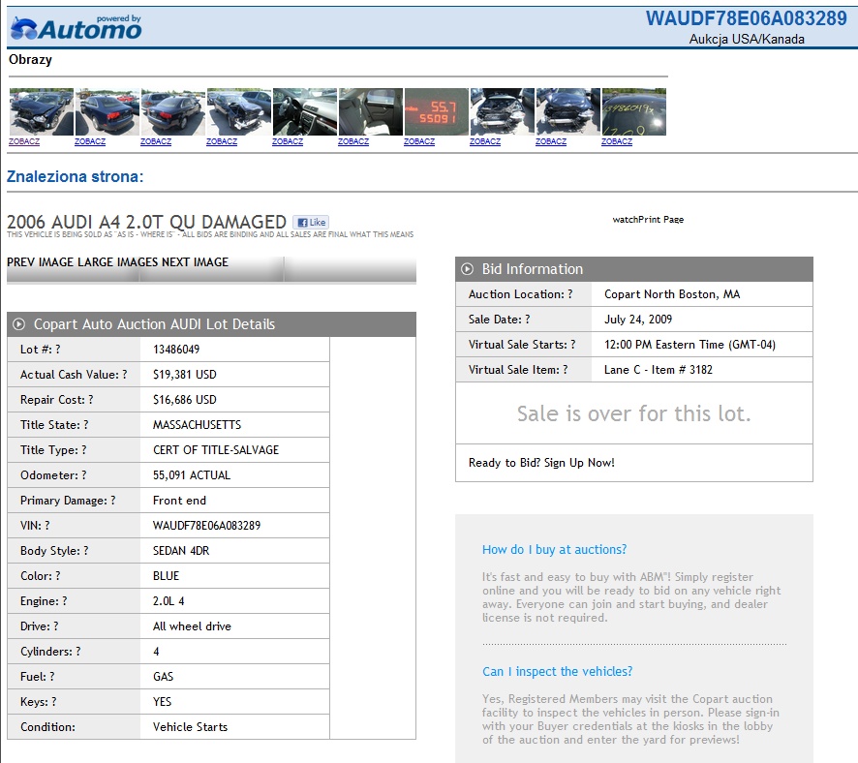The height and width of the screenshot is (763, 858).
Task: Click the question mark after Auction Location
Action: point(570,294)
